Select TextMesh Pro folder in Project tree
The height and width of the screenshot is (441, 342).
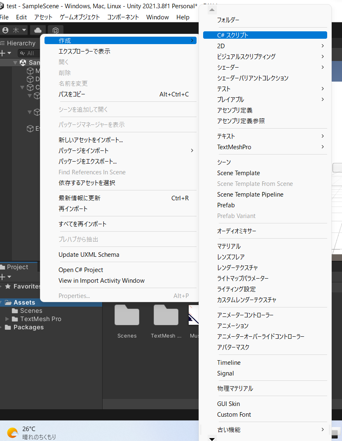pyautogui.click(x=37, y=319)
